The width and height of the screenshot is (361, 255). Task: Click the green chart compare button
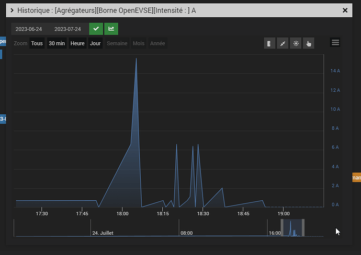point(111,29)
